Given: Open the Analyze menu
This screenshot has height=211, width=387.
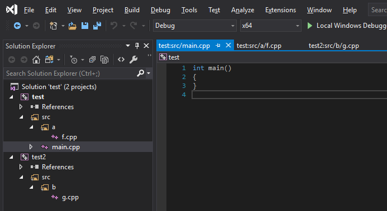Looking at the screenshot, I should pyautogui.click(x=242, y=10).
